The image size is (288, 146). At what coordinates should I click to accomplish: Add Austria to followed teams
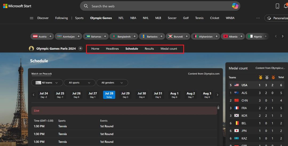coord(50,36)
